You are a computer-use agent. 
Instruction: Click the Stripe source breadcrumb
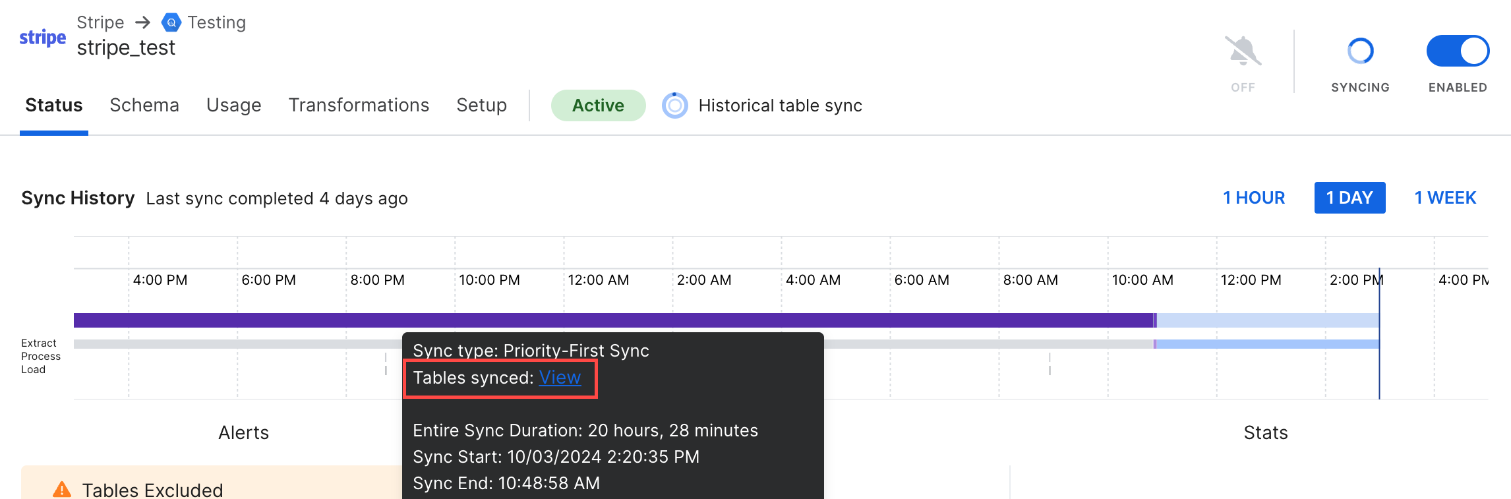(x=100, y=22)
